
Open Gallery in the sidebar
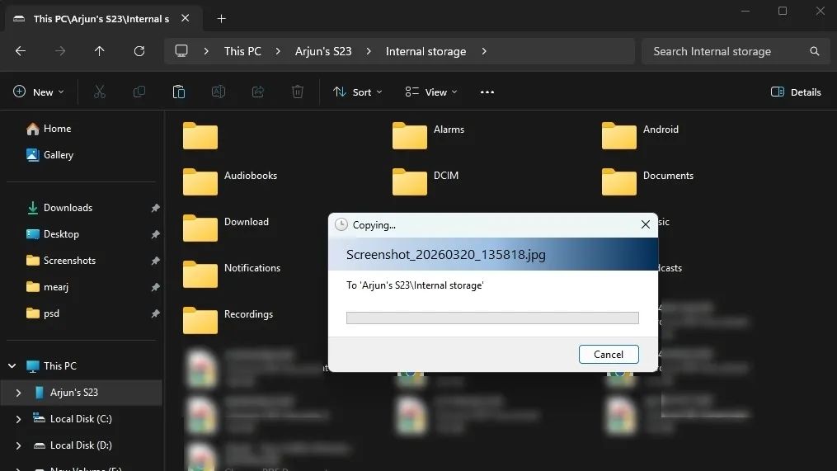[x=50, y=155]
